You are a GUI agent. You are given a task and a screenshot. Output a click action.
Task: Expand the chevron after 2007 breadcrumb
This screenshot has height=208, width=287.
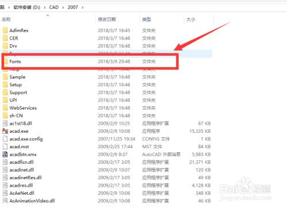click(x=83, y=7)
